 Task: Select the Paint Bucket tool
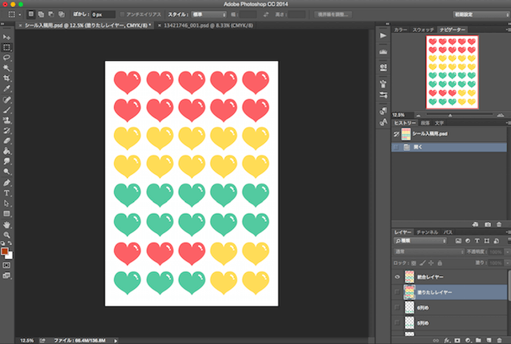click(6, 151)
